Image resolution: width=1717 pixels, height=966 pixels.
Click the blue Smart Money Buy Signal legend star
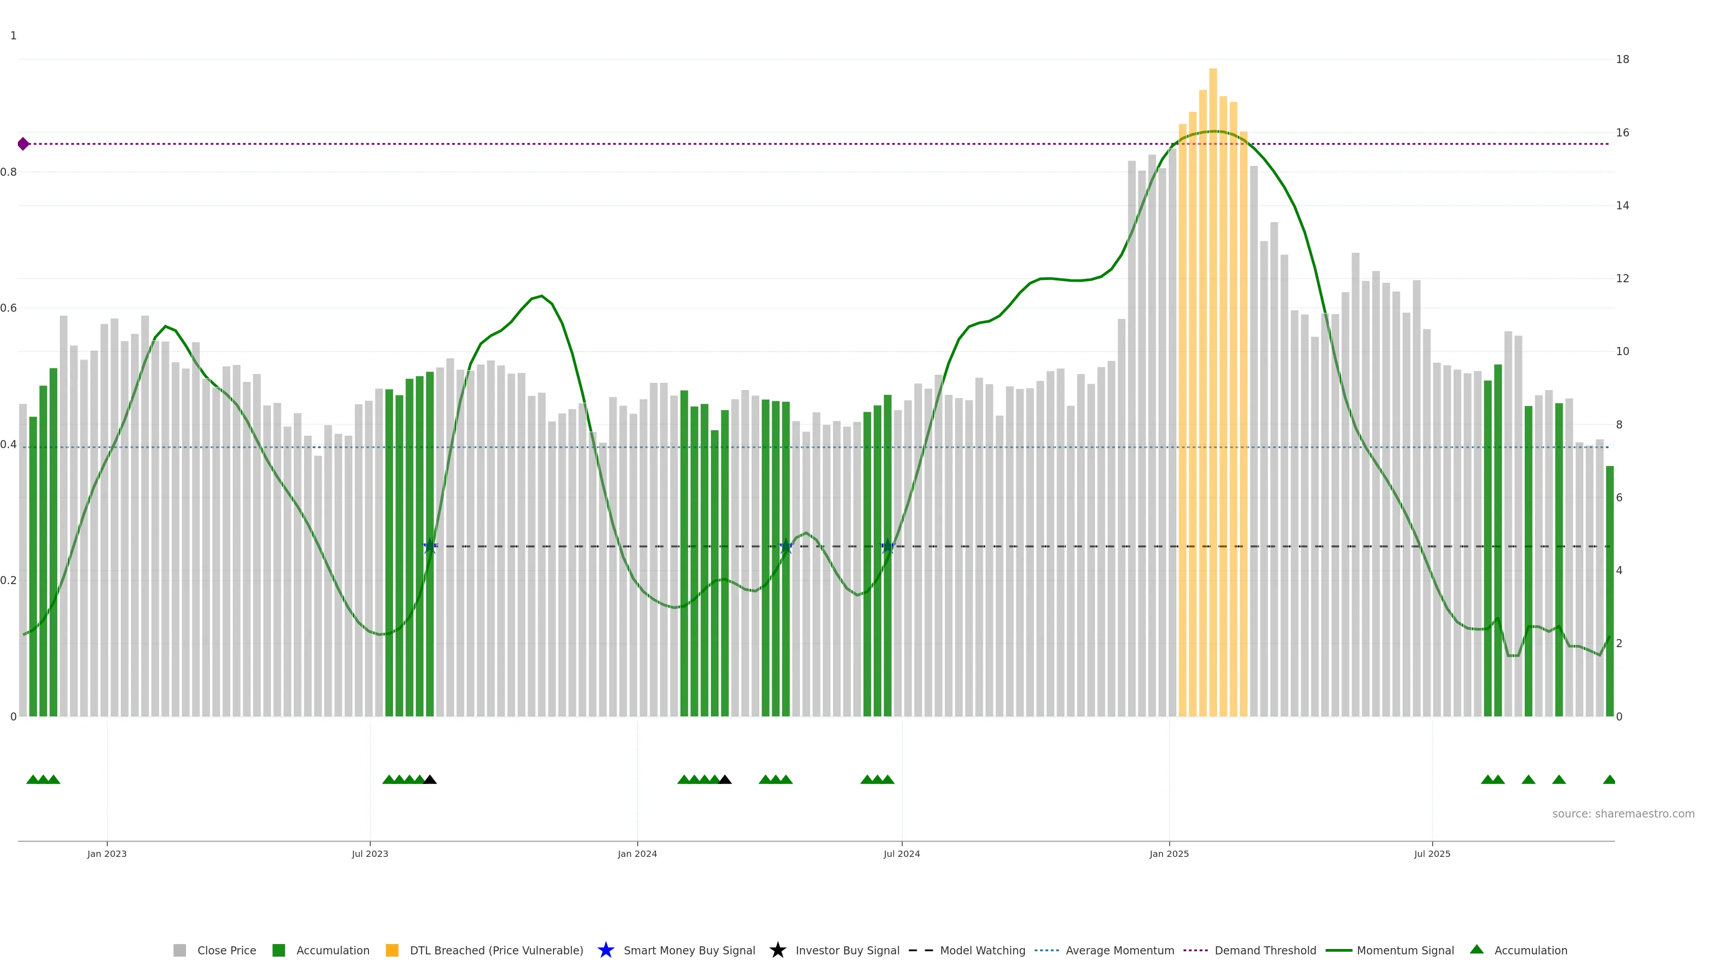point(605,950)
